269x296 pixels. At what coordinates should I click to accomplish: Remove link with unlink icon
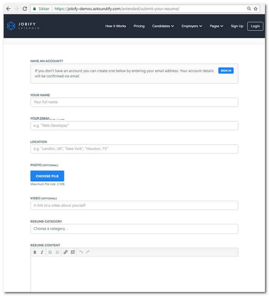(73, 252)
